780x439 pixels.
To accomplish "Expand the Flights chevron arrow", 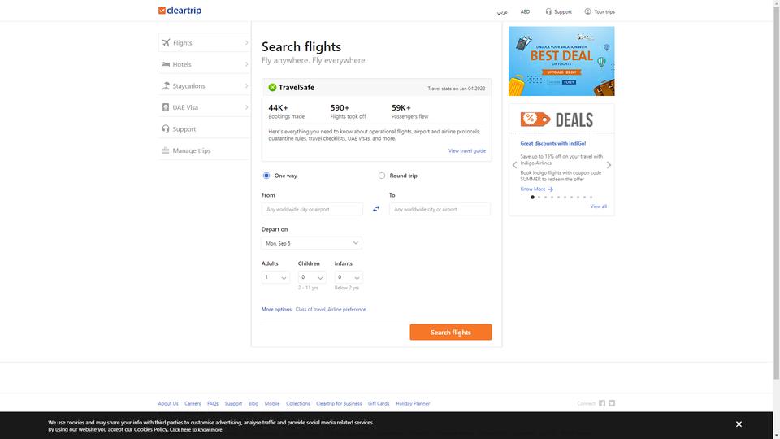I will 246,43.
